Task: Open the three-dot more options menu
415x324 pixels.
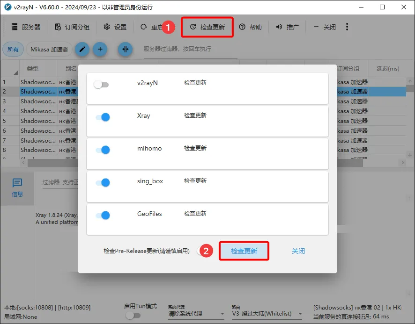Action: coord(347,27)
